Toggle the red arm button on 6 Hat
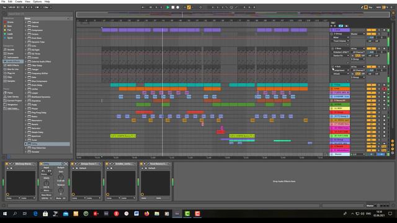 [x=385, y=89]
